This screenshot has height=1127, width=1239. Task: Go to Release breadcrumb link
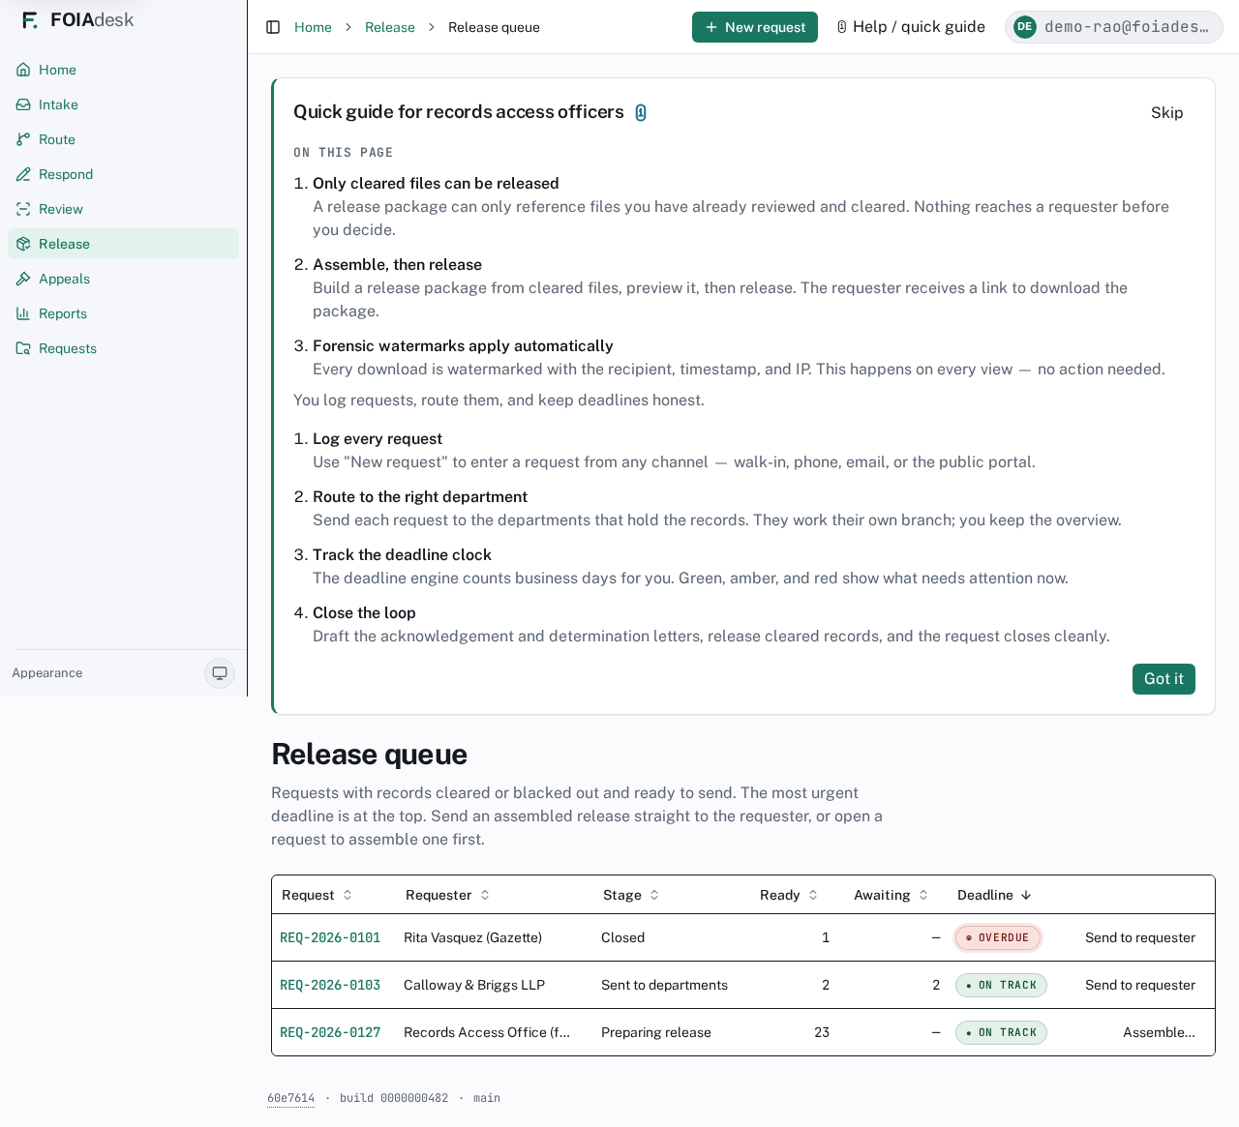(x=390, y=27)
